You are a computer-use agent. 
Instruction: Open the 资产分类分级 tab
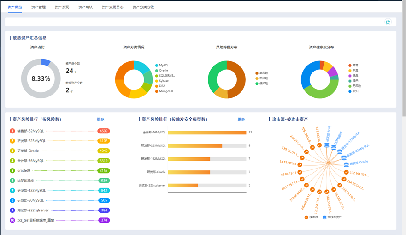(x=143, y=7)
